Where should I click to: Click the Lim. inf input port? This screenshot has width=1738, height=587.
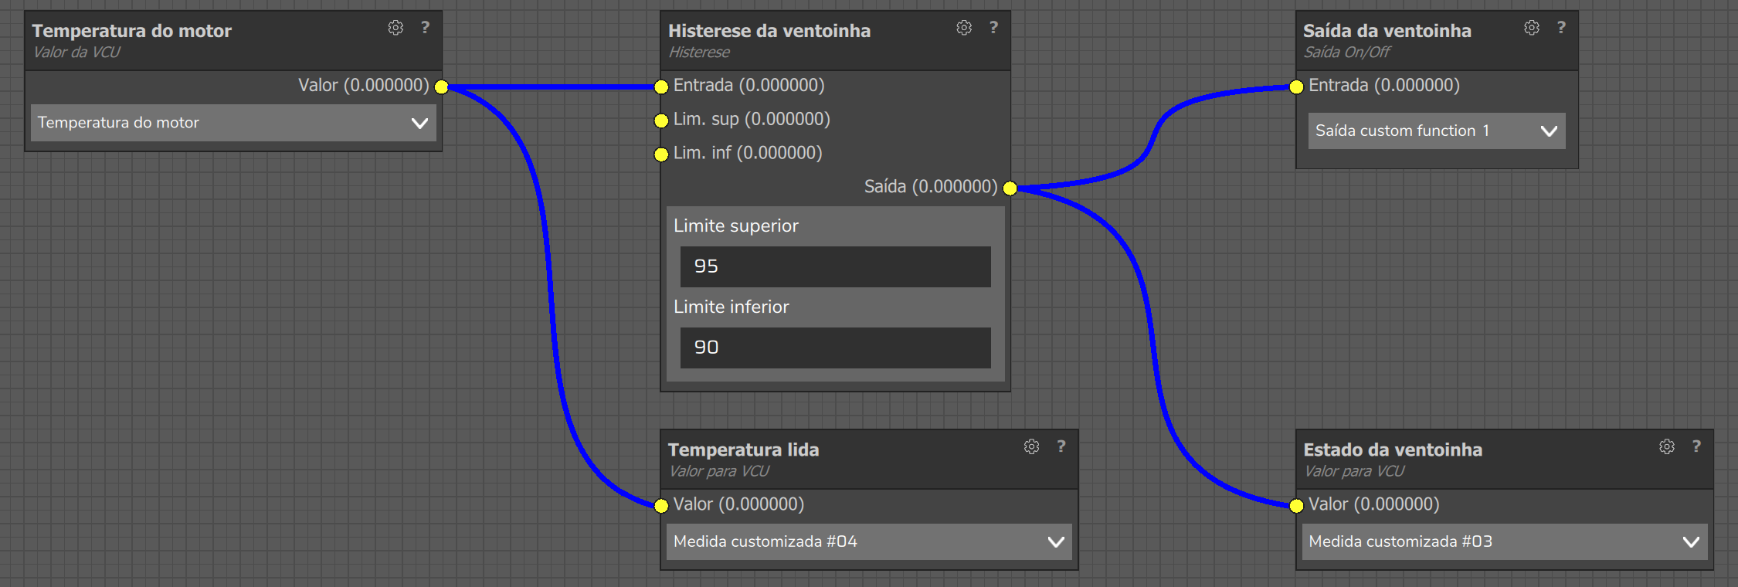click(x=661, y=154)
